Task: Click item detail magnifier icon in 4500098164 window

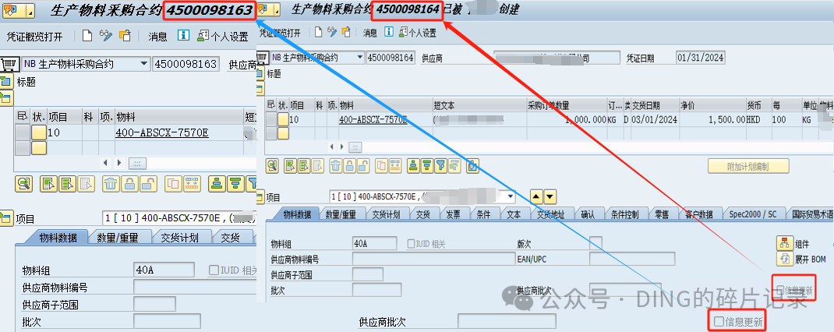Action: pos(272,166)
